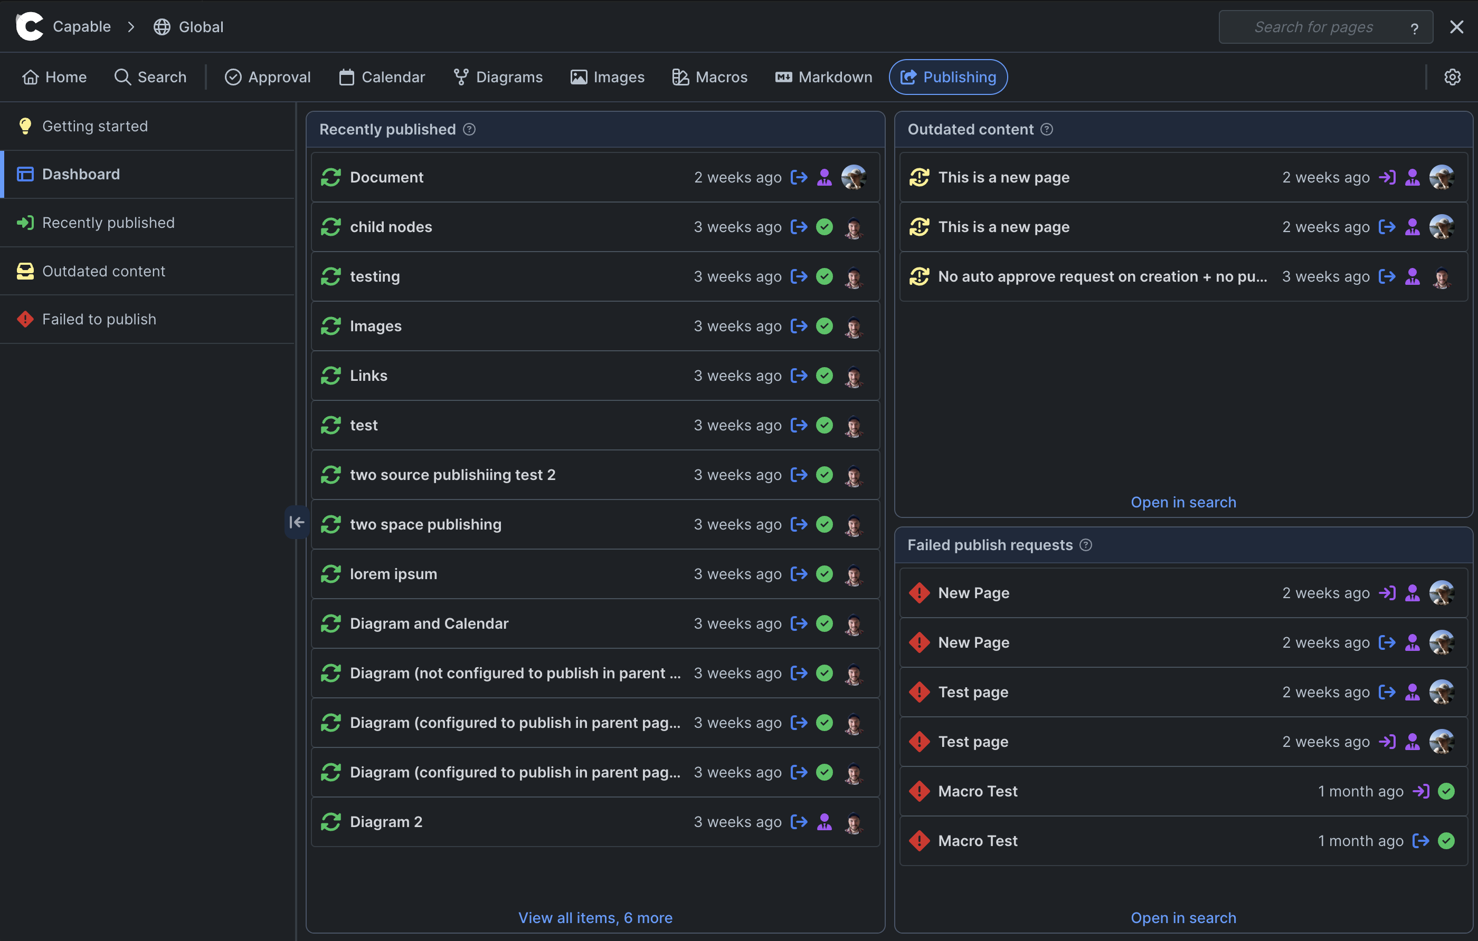Click the purple approver icon on the Document row
This screenshot has height=941, width=1478.
tap(825, 177)
